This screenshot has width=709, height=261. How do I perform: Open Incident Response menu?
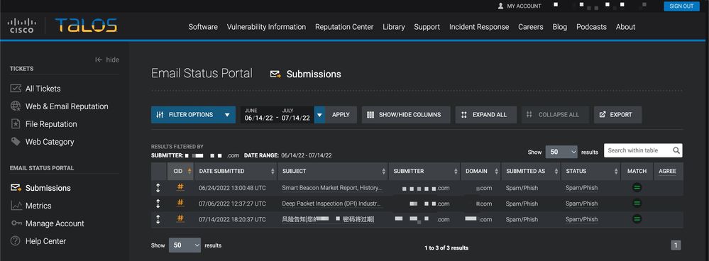(x=479, y=27)
